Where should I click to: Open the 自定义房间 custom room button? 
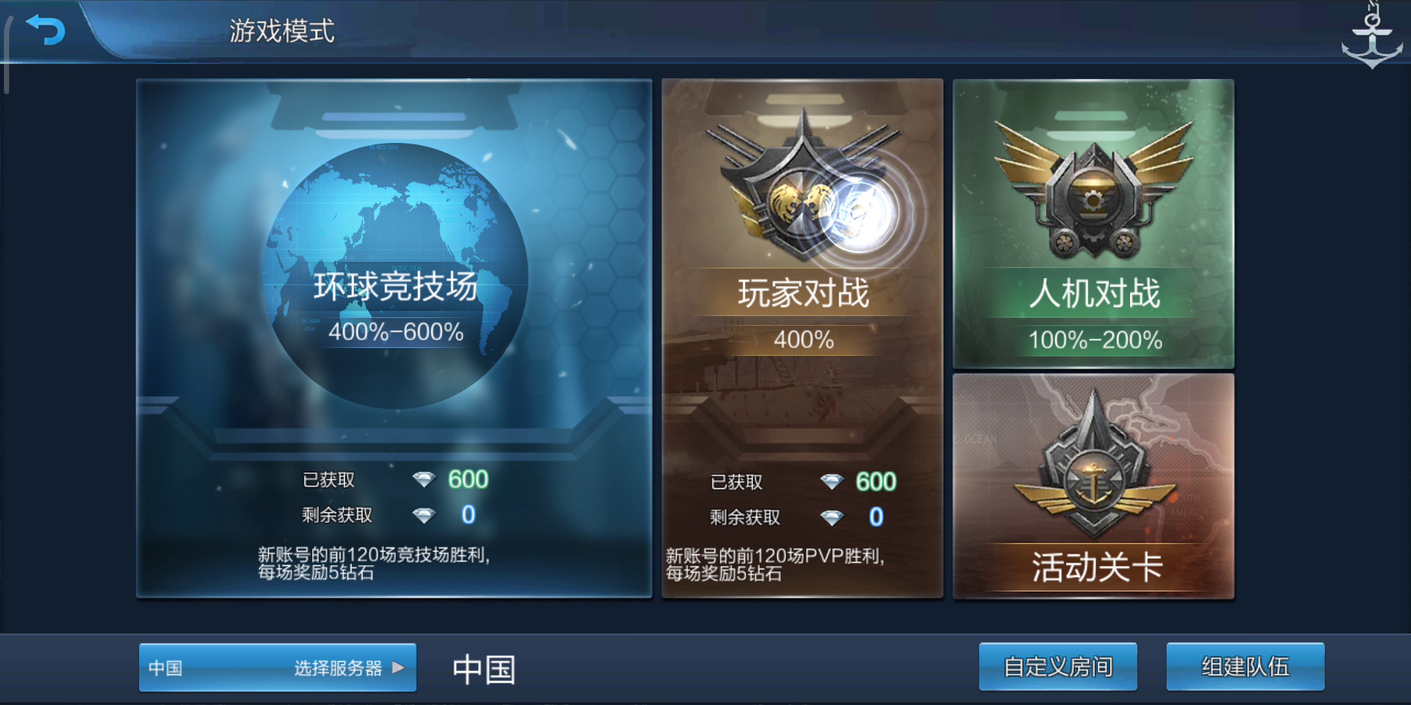click(x=1058, y=666)
